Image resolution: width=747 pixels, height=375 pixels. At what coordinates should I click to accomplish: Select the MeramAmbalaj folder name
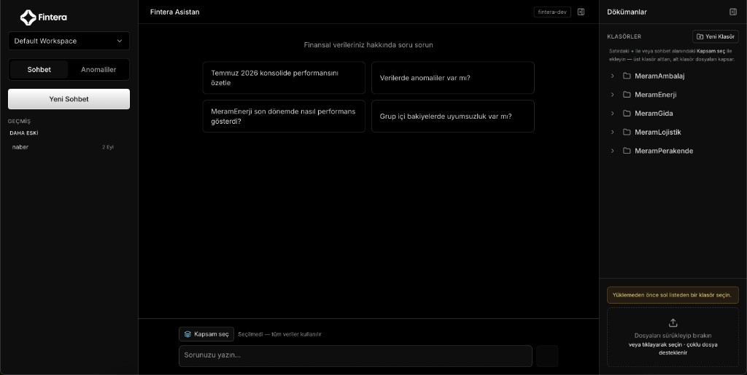pyautogui.click(x=659, y=76)
